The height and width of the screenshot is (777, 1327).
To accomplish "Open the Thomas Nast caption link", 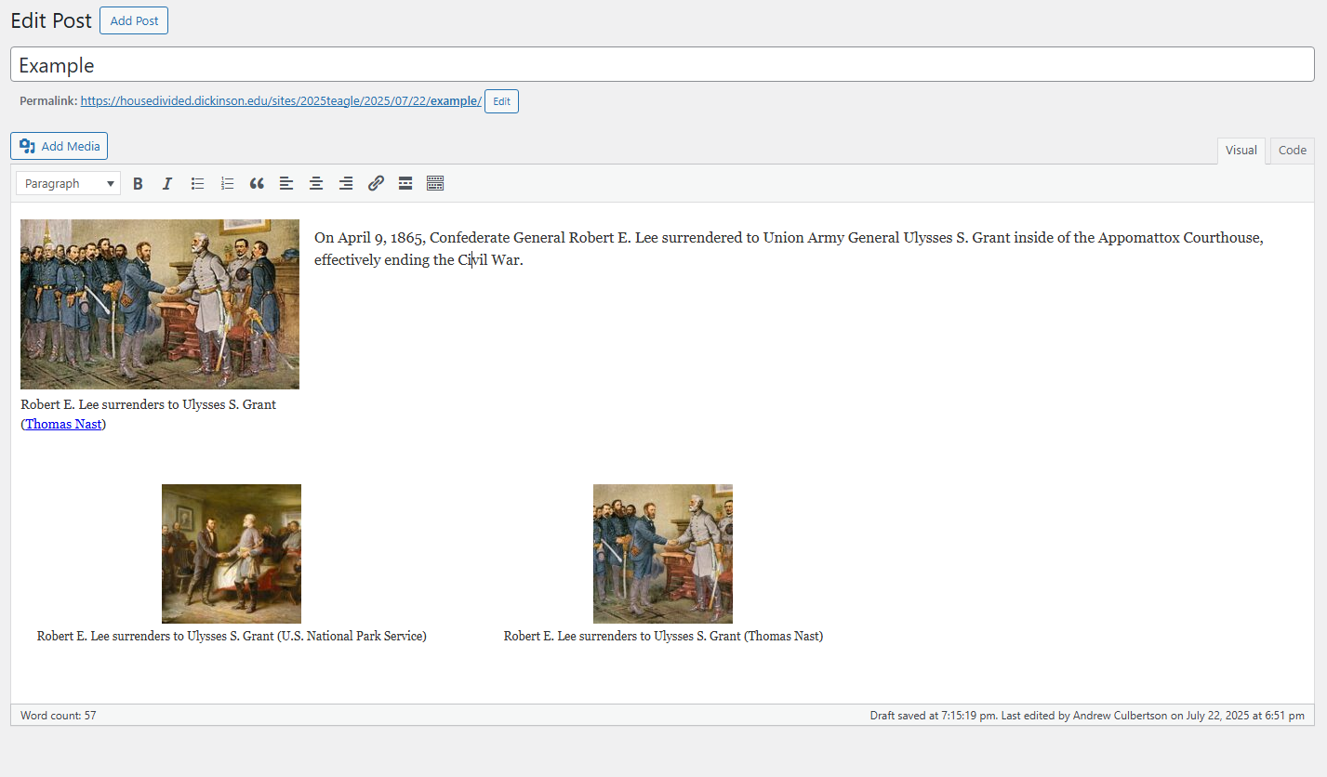I will tap(63, 424).
